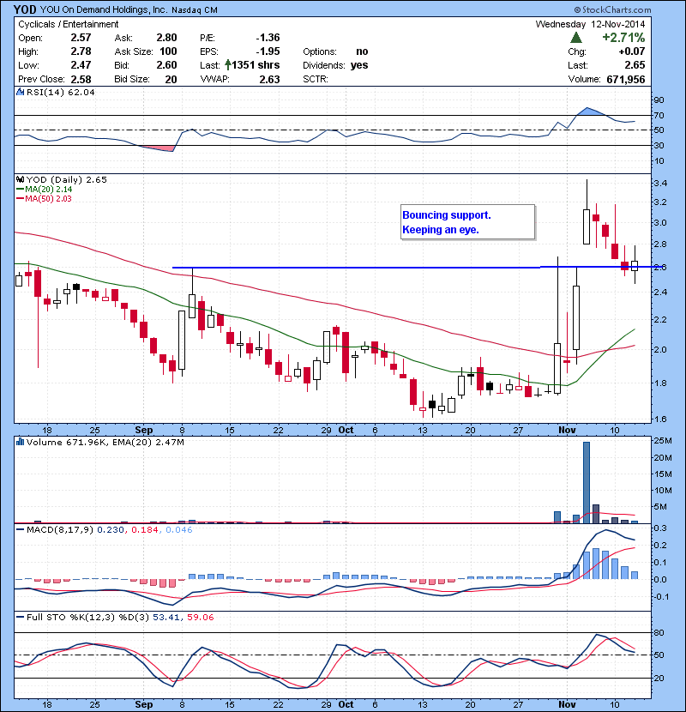This screenshot has width=686, height=712.
Task: Click the P/E value -1.36
Action: [268, 38]
